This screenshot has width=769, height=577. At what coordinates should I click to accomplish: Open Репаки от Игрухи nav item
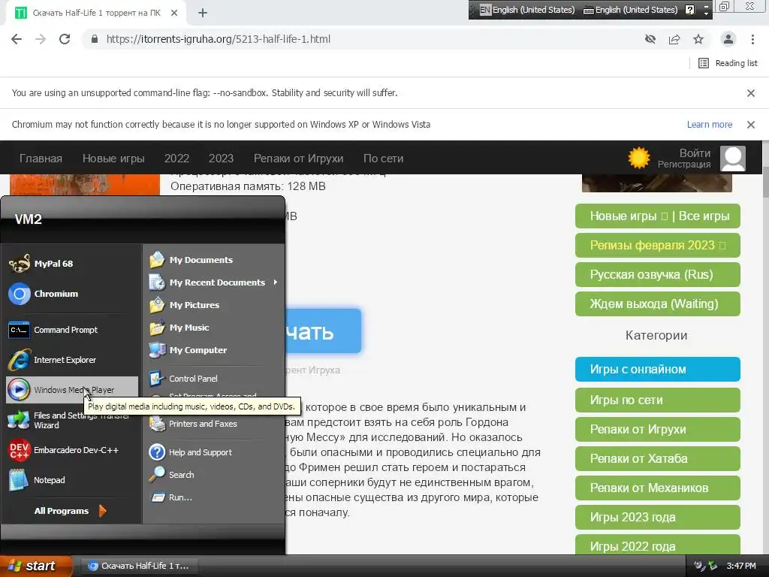click(x=298, y=158)
